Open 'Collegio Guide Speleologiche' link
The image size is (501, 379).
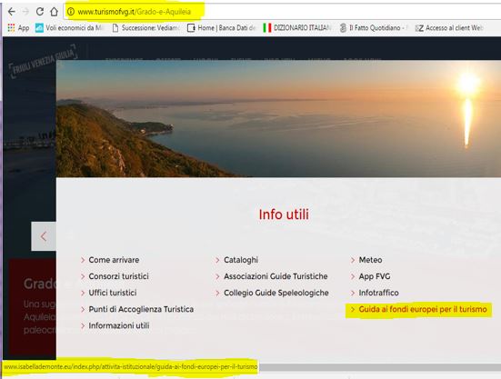(x=276, y=293)
